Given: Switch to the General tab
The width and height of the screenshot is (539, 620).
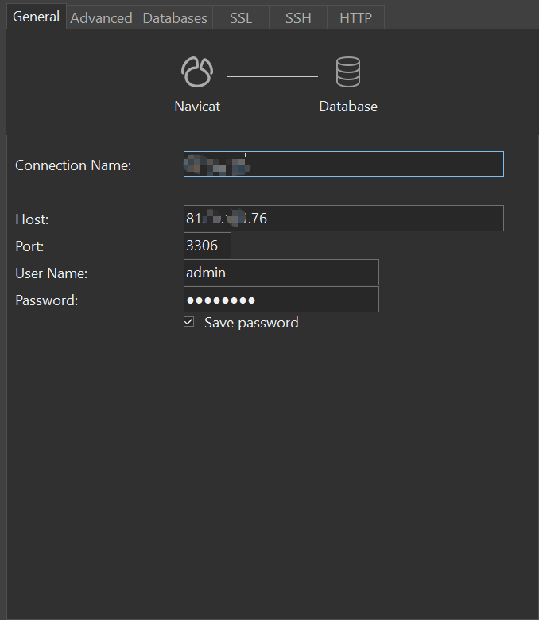Looking at the screenshot, I should pyautogui.click(x=37, y=17).
